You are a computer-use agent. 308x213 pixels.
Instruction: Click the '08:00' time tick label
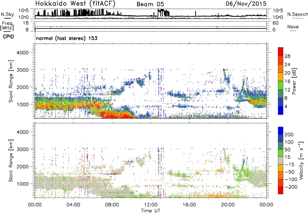tap(112, 205)
